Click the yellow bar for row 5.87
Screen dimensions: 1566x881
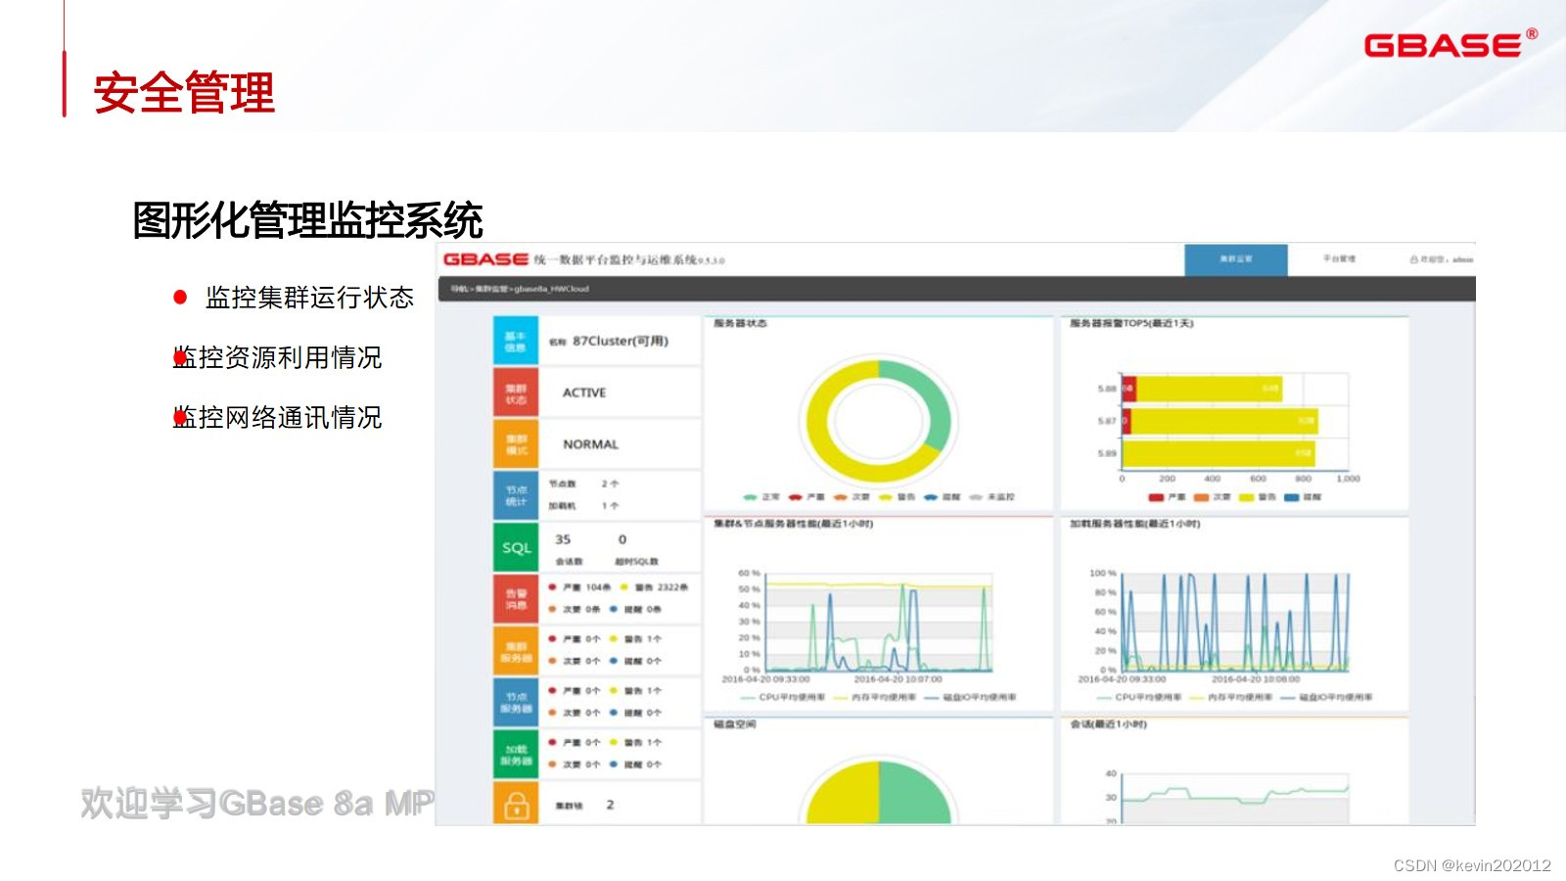[x=1224, y=421]
